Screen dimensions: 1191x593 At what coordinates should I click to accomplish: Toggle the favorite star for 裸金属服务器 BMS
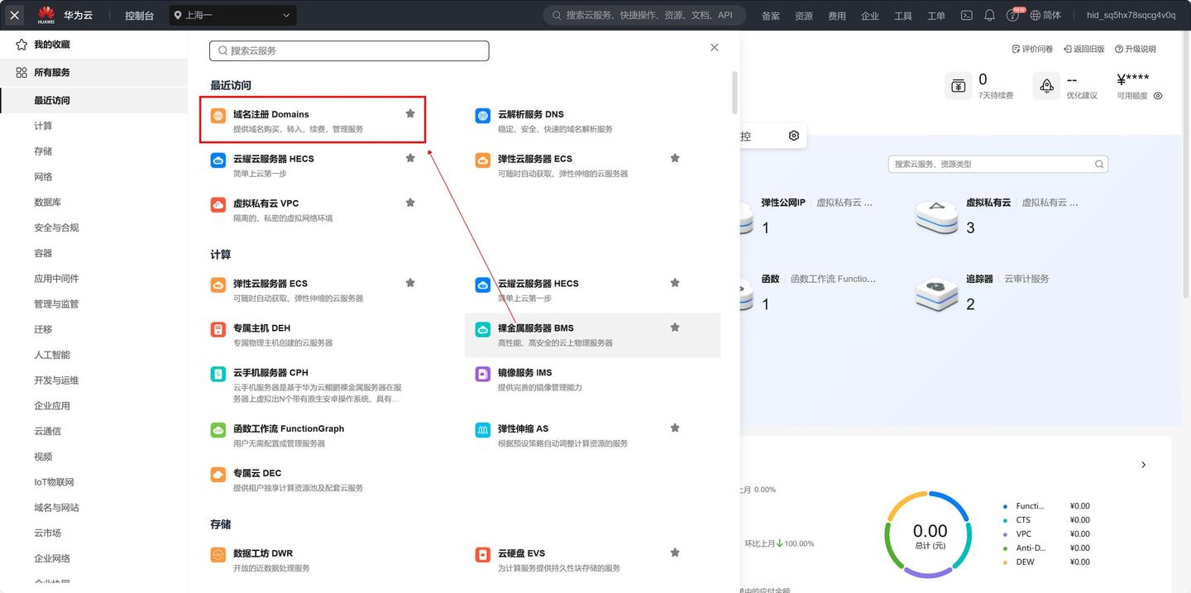tap(675, 328)
